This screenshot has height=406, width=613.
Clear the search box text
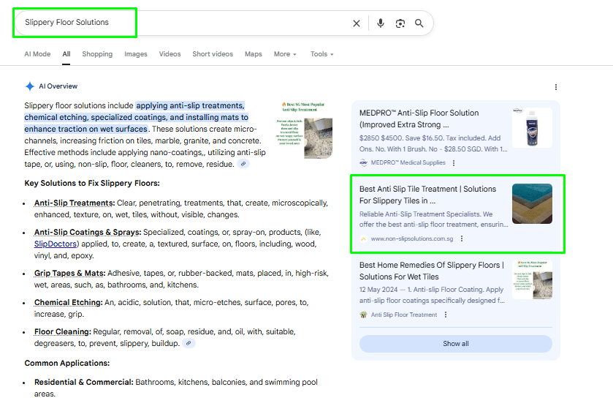click(357, 23)
